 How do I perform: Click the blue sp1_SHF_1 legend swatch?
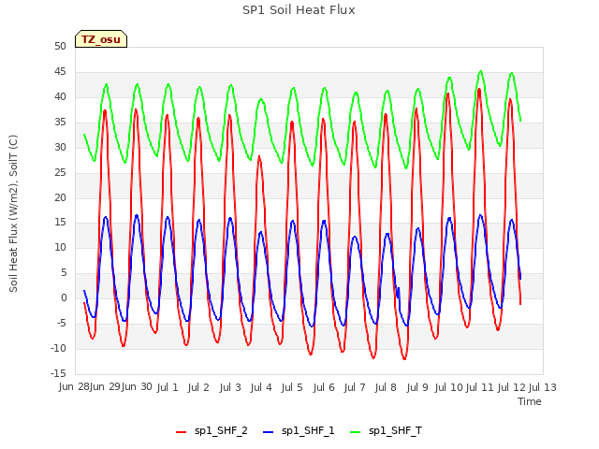[269, 432]
